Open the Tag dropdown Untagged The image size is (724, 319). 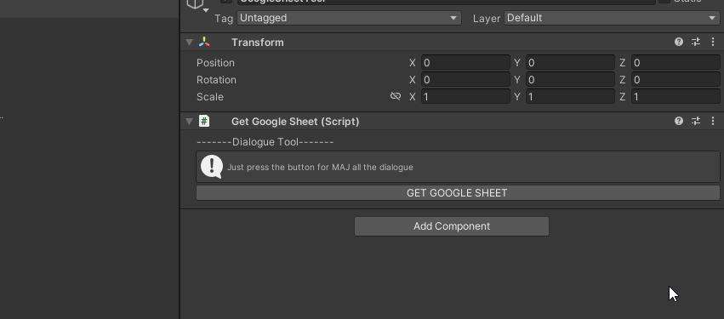(x=349, y=18)
